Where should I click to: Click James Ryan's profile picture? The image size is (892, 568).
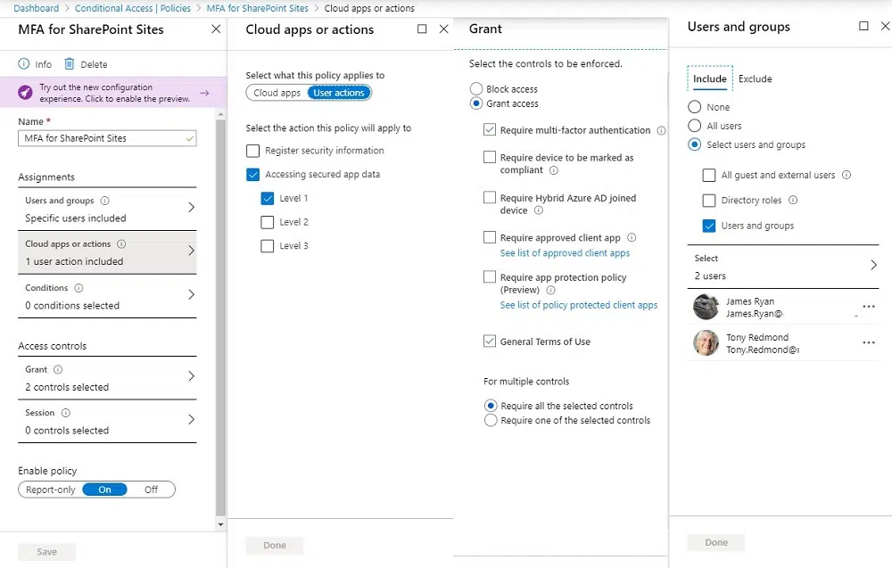coord(706,307)
